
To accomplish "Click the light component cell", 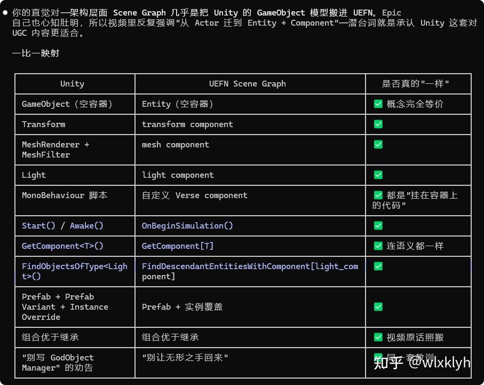I will point(250,175).
